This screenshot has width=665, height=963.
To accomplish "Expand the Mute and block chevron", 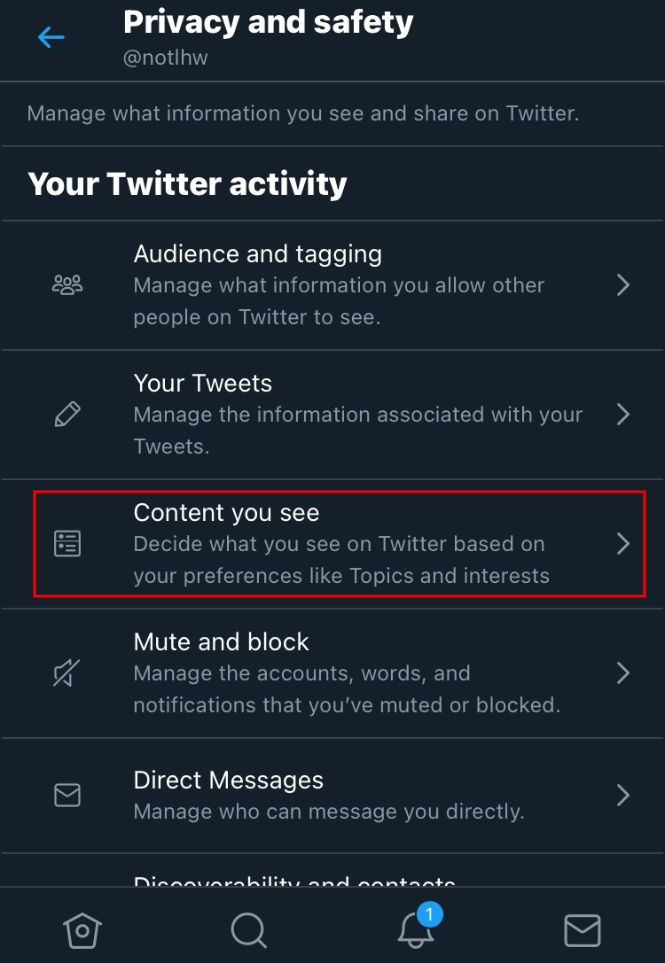I will point(623,673).
